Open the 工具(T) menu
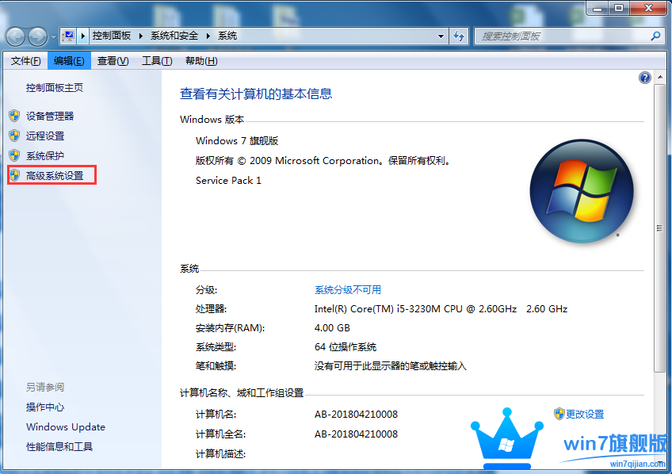672x474 pixels. coord(157,61)
